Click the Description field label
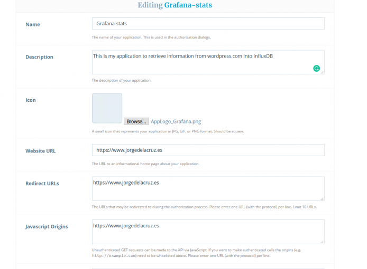367x269 pixels. click(x=39, y=57)
